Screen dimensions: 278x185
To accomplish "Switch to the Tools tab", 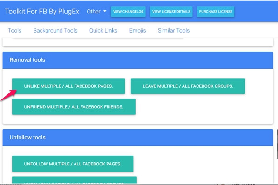I will point(15,31).
